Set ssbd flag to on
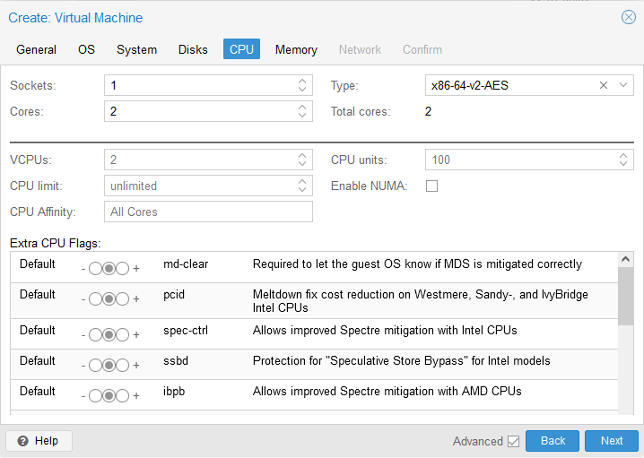The image size is (644, 458). coord(122,366)
